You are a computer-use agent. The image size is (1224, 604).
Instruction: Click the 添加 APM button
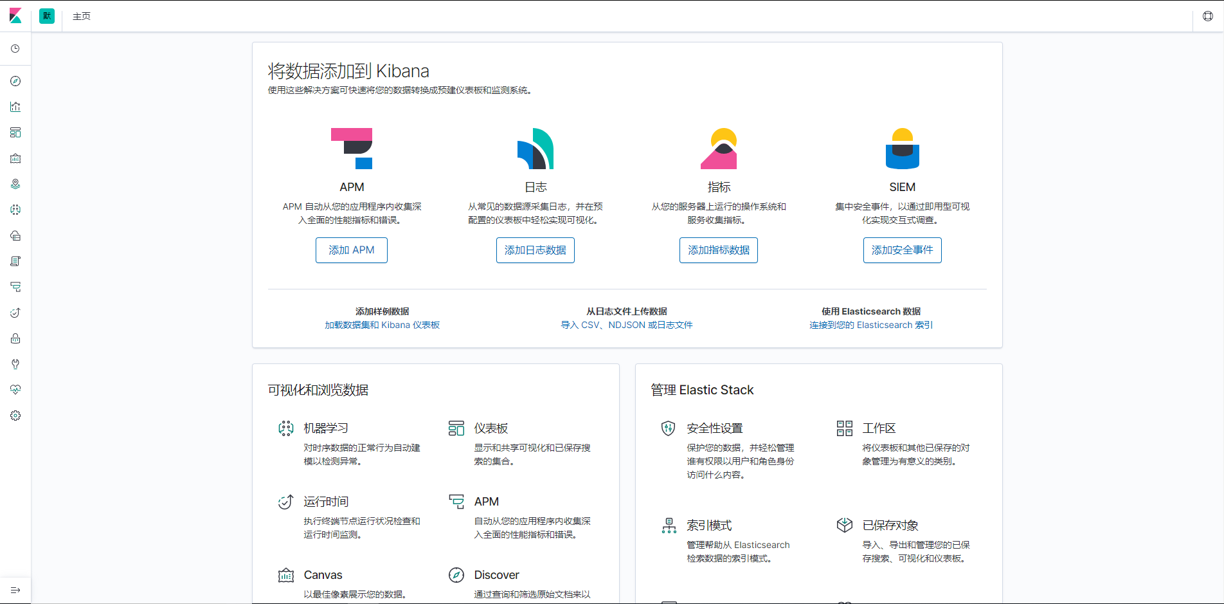(x=352, y=250)
